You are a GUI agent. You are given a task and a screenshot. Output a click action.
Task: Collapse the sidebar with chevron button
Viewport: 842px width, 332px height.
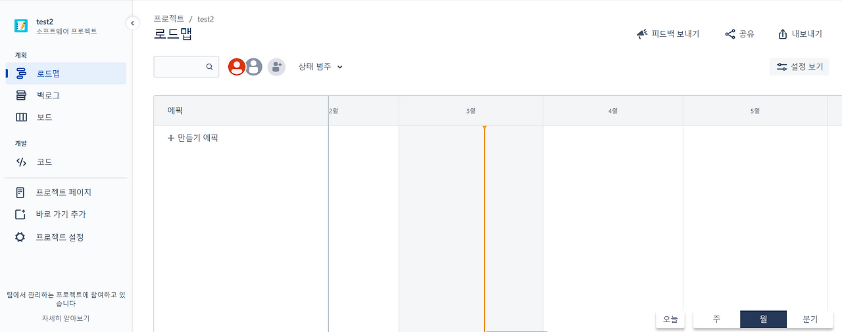132,23
